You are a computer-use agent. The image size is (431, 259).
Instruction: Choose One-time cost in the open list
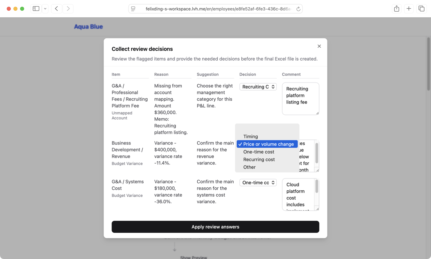(267, 152)
